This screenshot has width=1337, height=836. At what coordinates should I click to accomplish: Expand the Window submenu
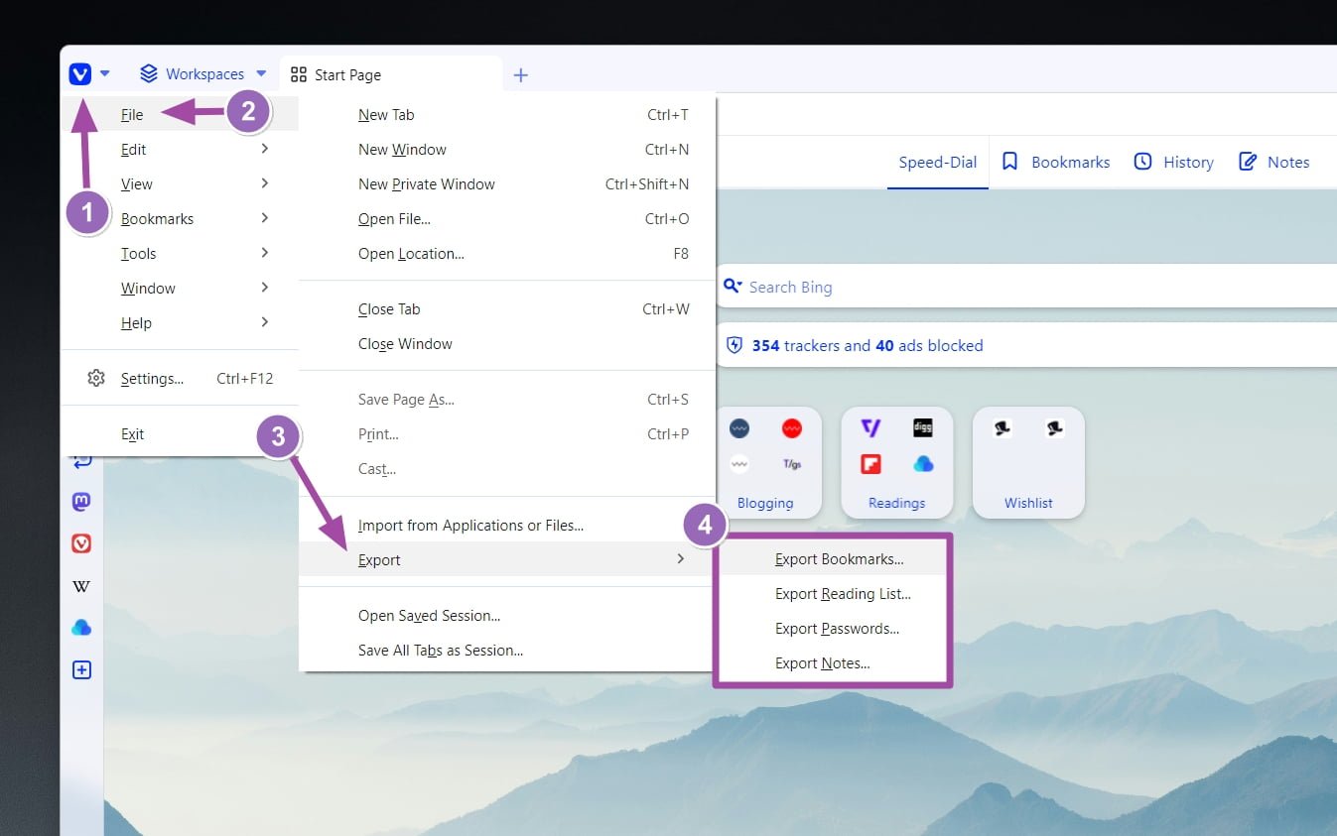click(180, 288)
